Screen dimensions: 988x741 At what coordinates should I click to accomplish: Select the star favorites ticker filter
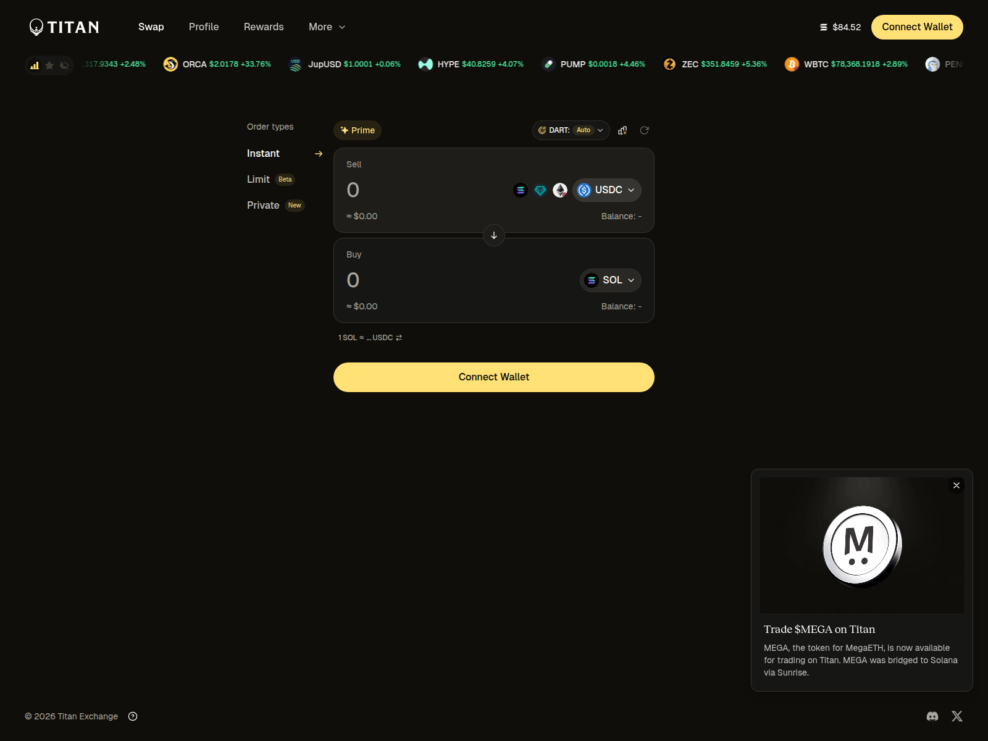[49, 65]
